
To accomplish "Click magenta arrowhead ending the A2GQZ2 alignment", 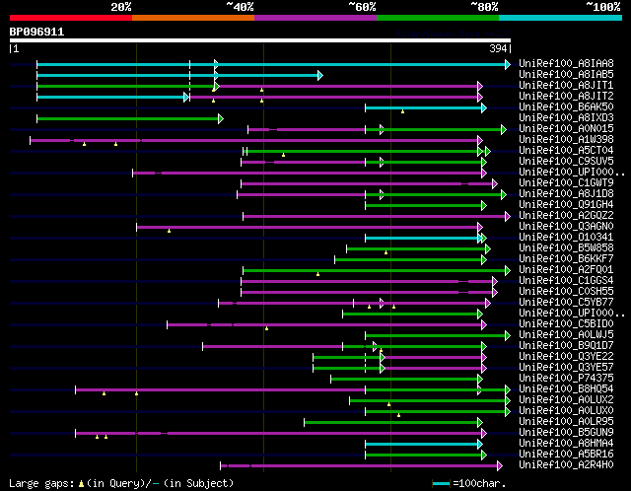I will [508, 217].
